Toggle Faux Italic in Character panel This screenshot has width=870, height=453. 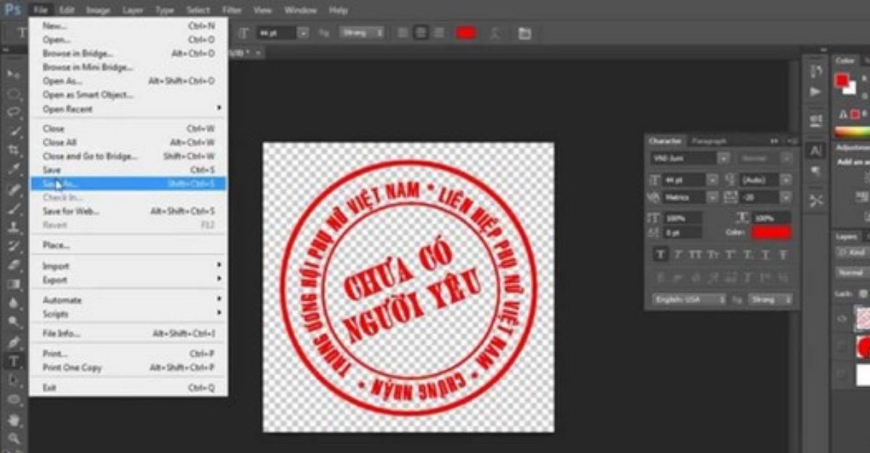[678, 254]
